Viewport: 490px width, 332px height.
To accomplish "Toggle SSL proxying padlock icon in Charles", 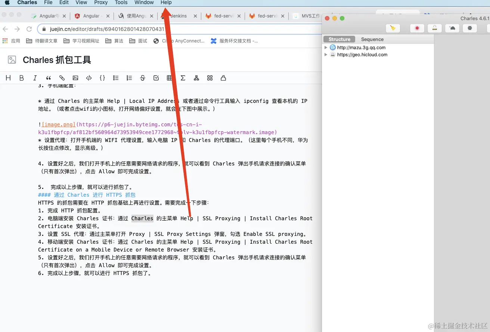I will (435, 28).
